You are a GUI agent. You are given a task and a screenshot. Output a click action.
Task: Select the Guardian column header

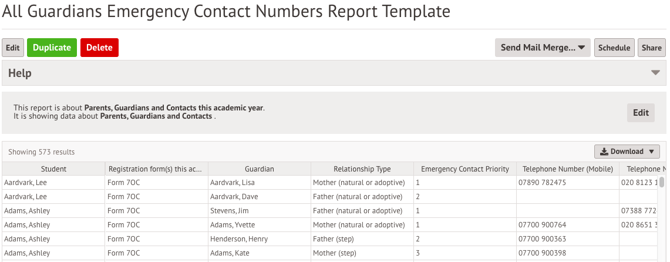tap(260, 169)
